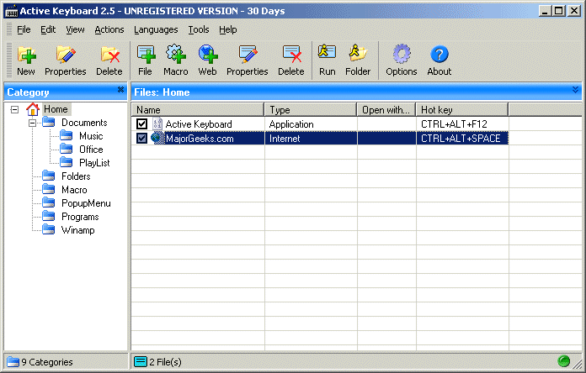Click the CTRL+ALT+F12 hot key cell

(454, 123)
